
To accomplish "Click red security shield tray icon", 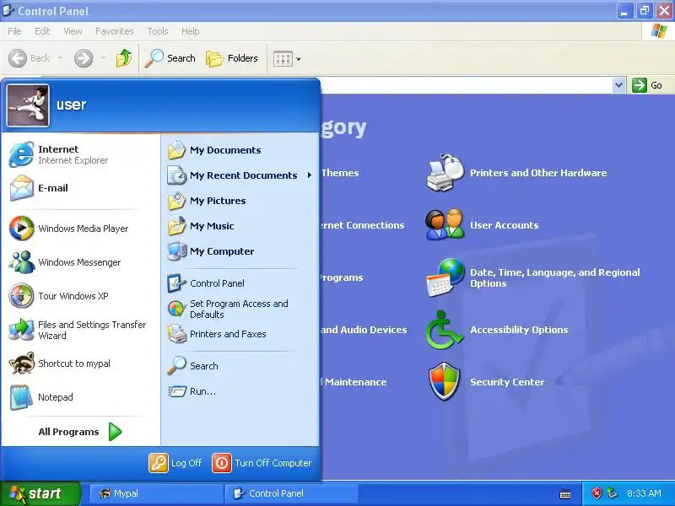I will click(x=597, y=493).
